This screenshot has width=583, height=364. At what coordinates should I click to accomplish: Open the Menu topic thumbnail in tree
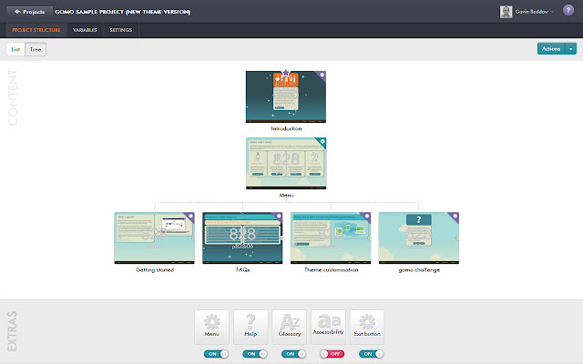click(286, 164)
